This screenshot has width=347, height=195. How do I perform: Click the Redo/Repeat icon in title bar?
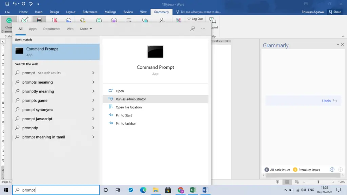(x=23, y=4)
